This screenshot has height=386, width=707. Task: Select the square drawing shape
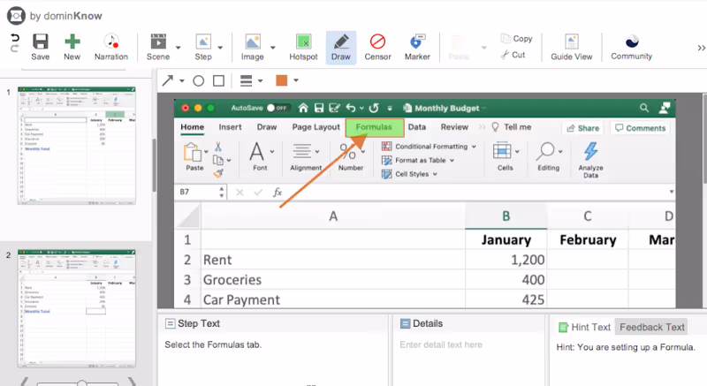pyautogui.click(x=218, y=80)
